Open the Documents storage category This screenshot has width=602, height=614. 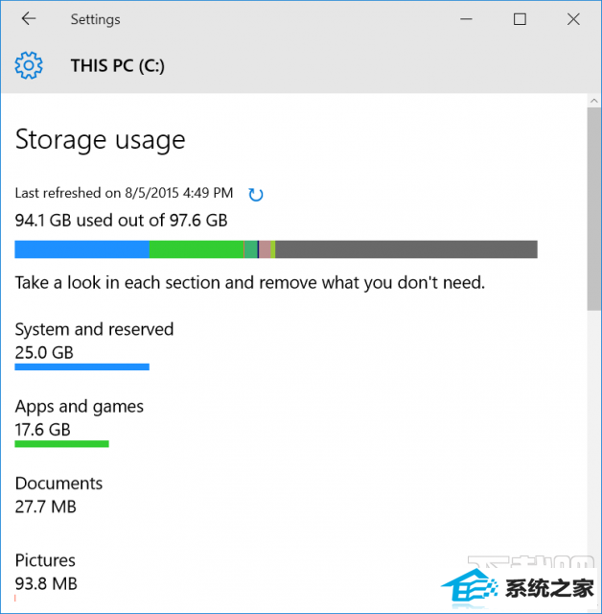pos(58,495)
